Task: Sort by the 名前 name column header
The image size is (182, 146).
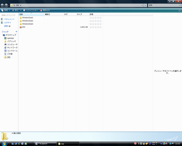Action: (x=31, y=14)
